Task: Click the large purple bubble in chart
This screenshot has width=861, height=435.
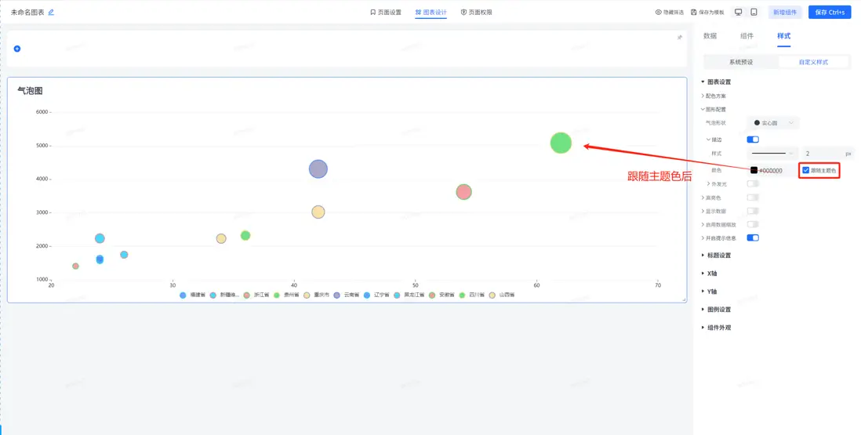Action: [318, 169]
